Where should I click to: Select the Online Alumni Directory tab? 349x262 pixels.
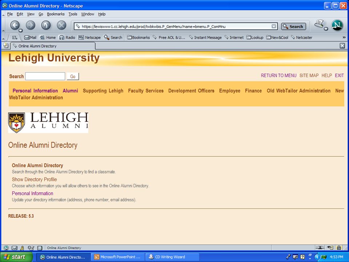click(x=53, y=46)
